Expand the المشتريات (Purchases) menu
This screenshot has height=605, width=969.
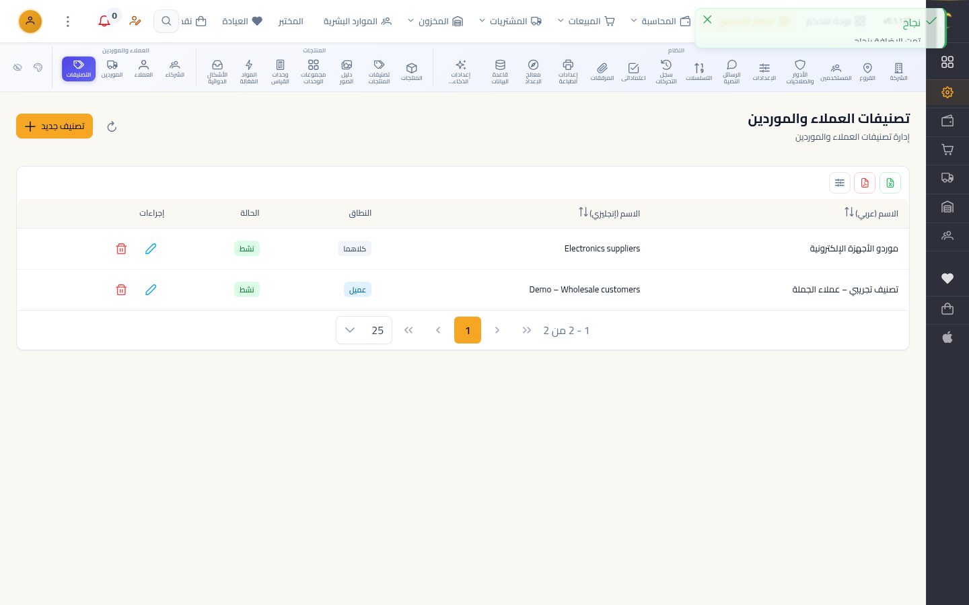[x=511, y=22]
